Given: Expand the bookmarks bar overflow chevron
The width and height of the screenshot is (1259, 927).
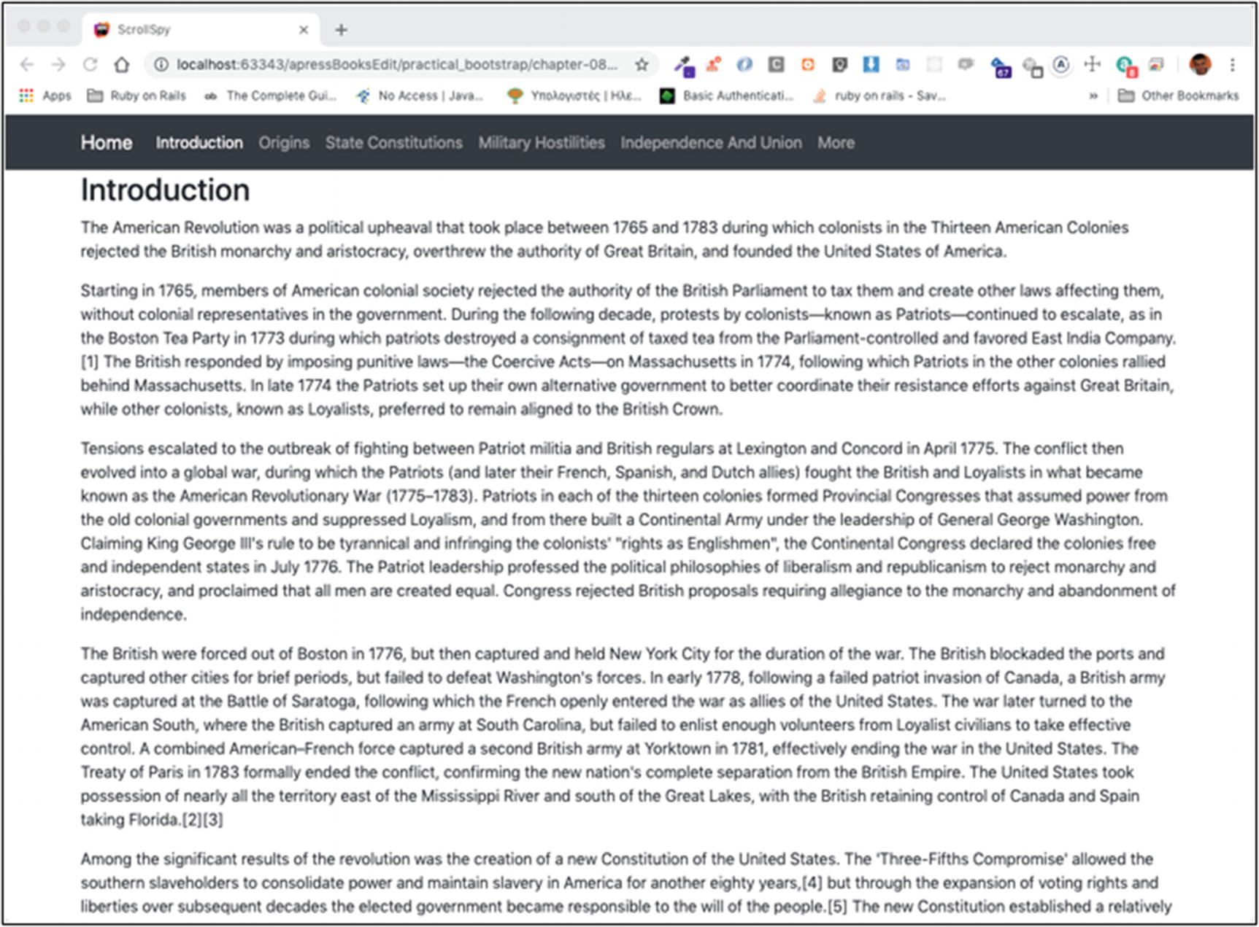Looking at the screenshot, I should (1093, 95).
